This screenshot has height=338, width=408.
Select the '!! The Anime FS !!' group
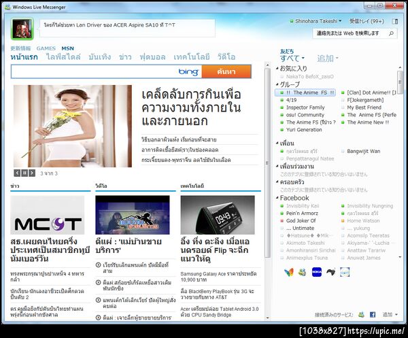305,92
